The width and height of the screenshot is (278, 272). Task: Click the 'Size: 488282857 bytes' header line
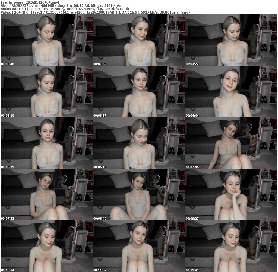tap(61, 5)
